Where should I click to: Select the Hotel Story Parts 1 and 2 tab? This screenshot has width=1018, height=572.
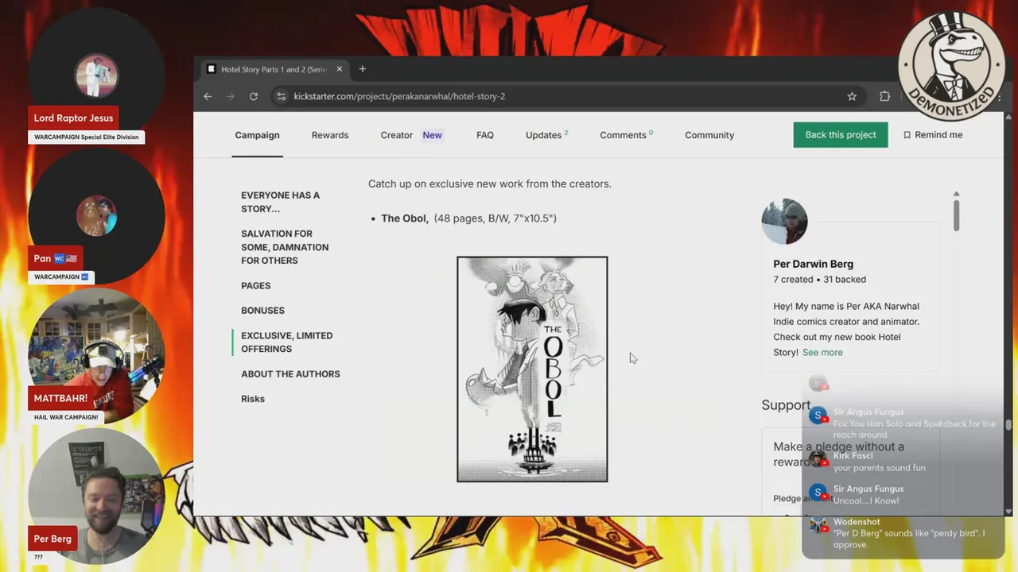point(274,69)
